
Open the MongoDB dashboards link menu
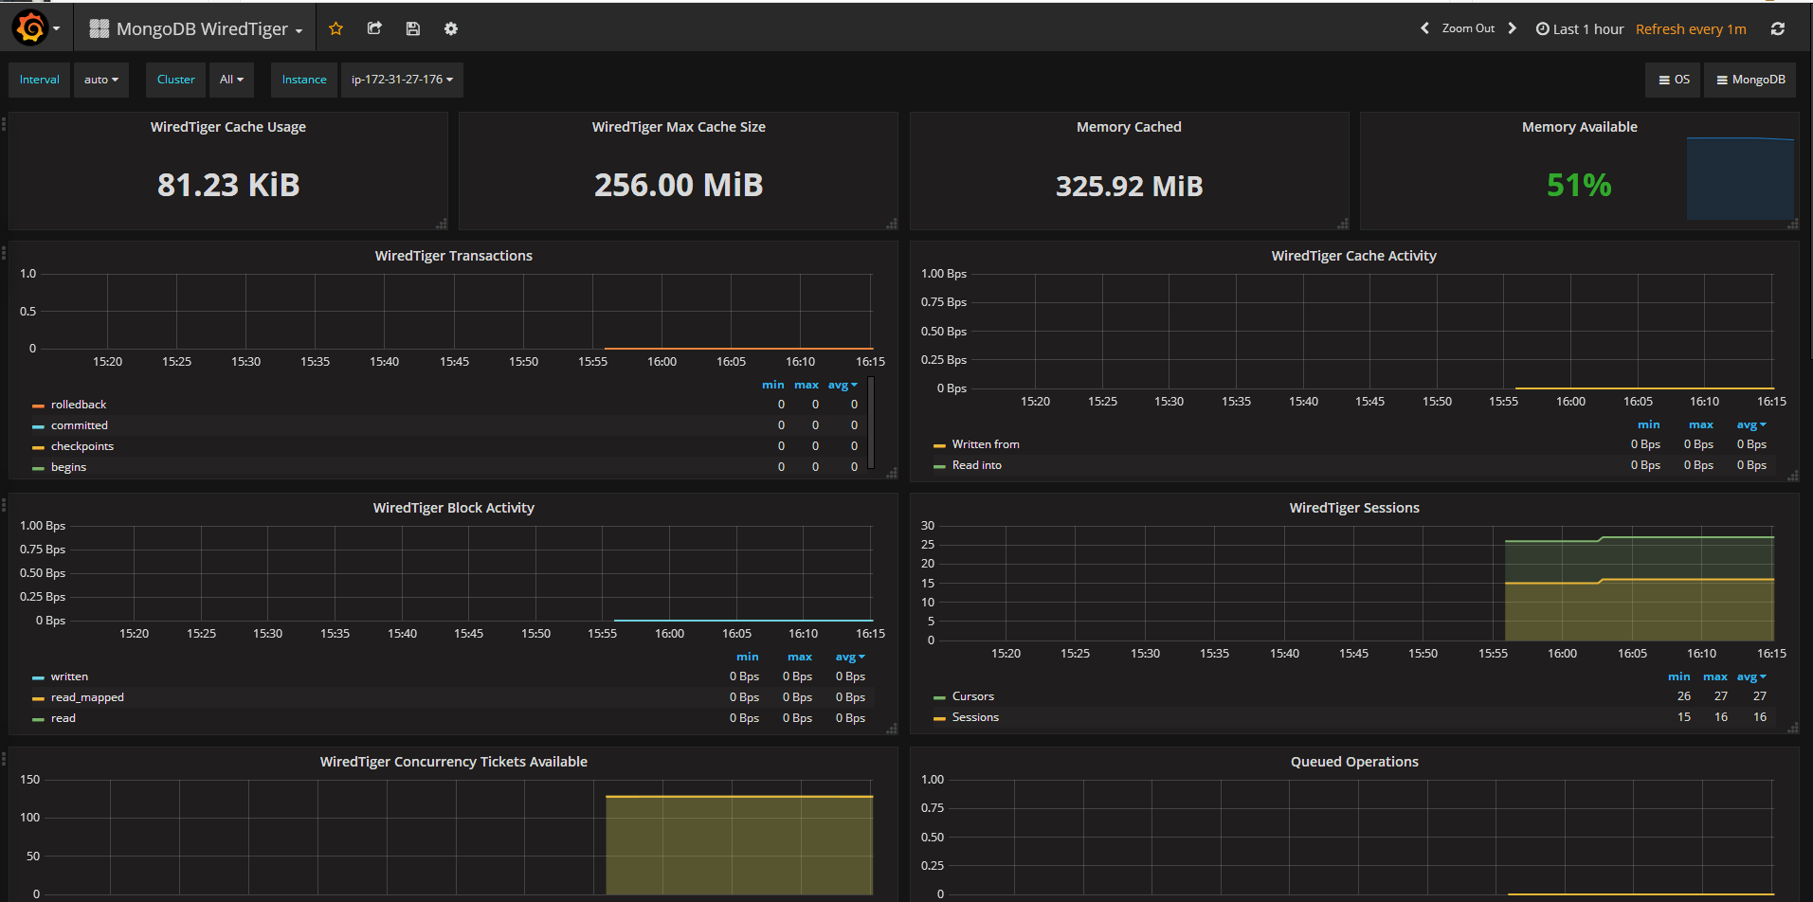click(x=1750, y=80)
